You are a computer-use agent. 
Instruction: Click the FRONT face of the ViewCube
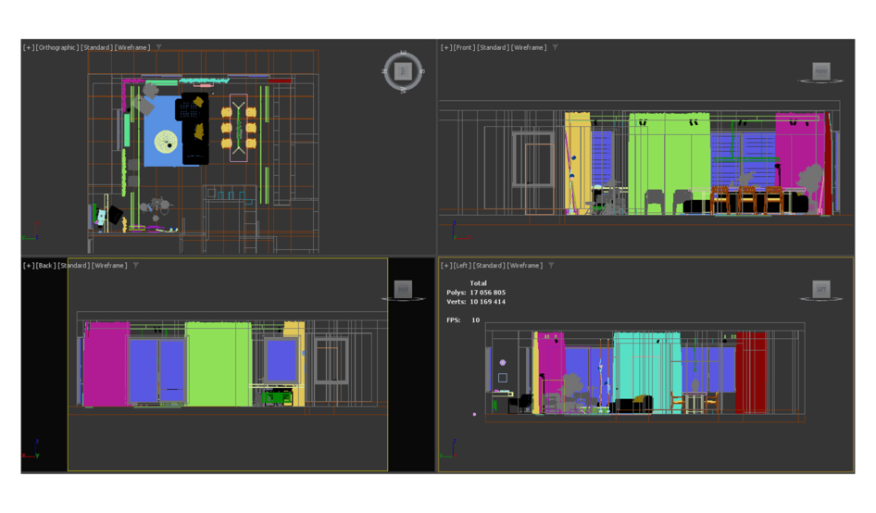[820, 71]
